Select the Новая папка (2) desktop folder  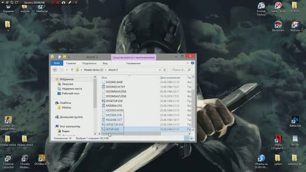pyautogui.click(x=24, y=142)
